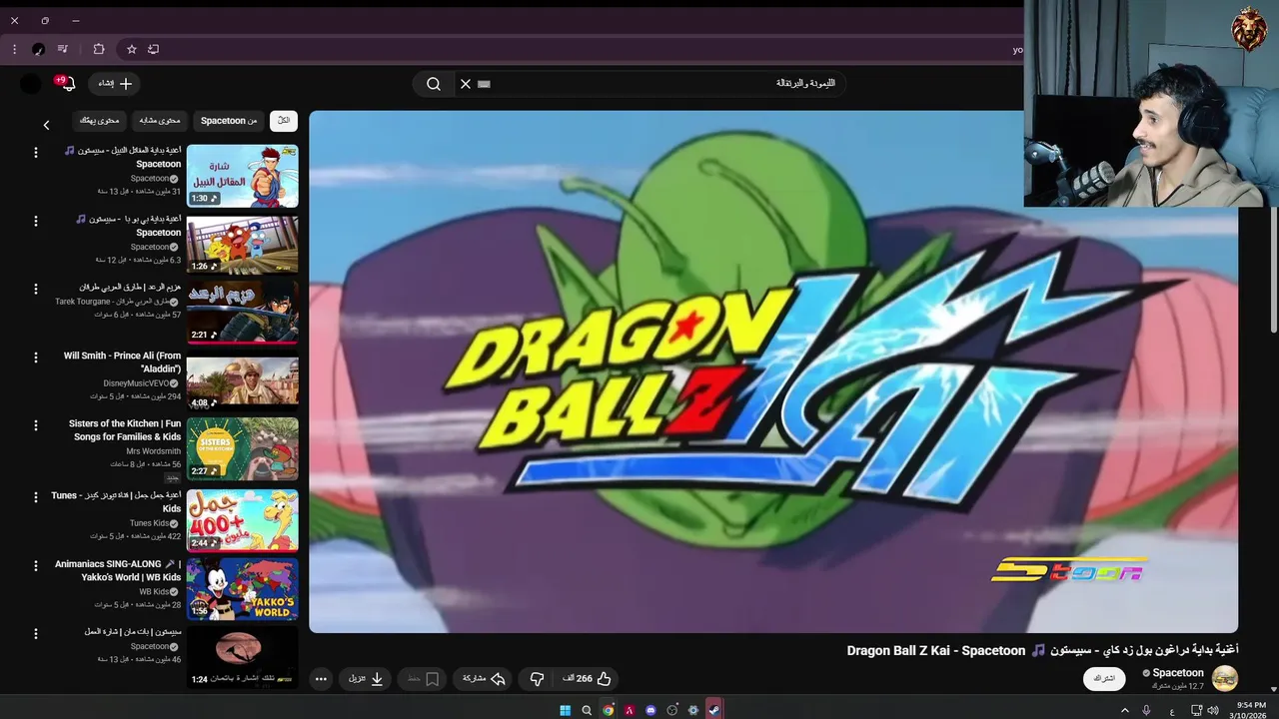Open the browser extensions puzzle icon
The height and width of the screenshot is (719, 1279).
[x=99, y=49]
